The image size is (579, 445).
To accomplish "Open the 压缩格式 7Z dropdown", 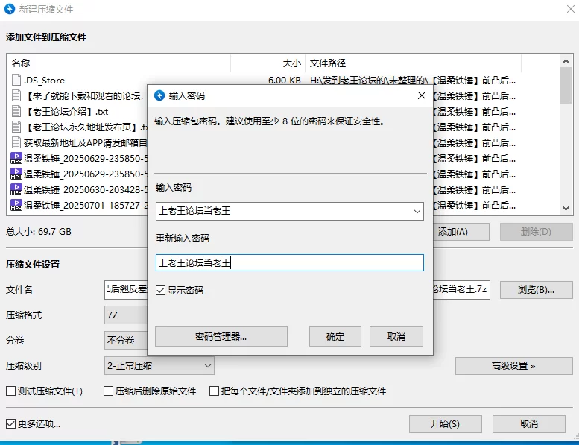I will click(126, 315).
